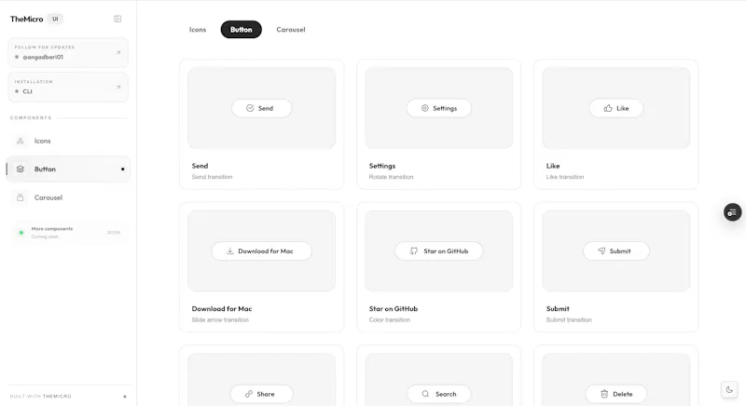Click the Submit demo button
The height and width of the screenshot is (406, 746).
coord(616,251)
